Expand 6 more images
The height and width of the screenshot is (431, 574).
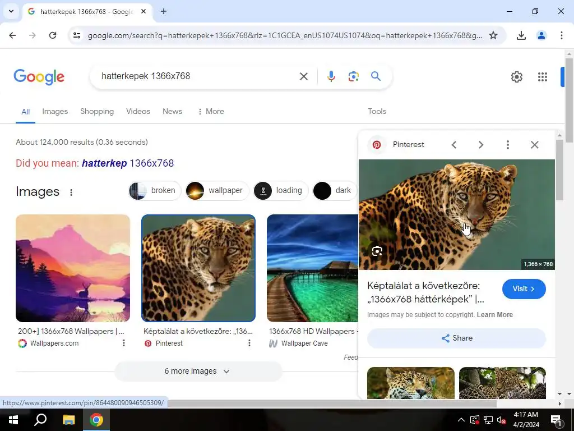coord(198,372)
